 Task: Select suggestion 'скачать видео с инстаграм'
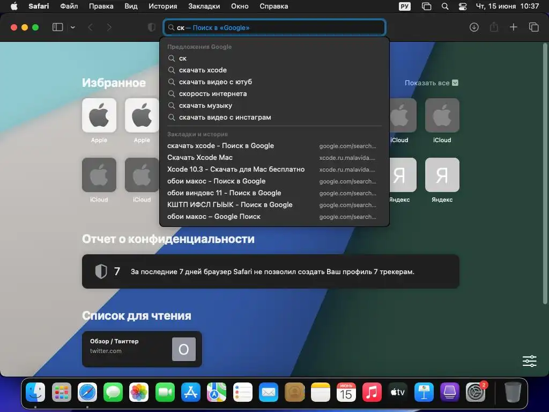click(x=274, y=117)
